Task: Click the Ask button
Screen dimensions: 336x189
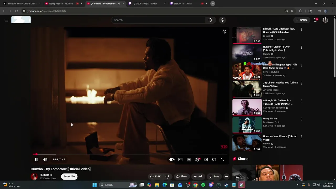Action: point(198,176)
